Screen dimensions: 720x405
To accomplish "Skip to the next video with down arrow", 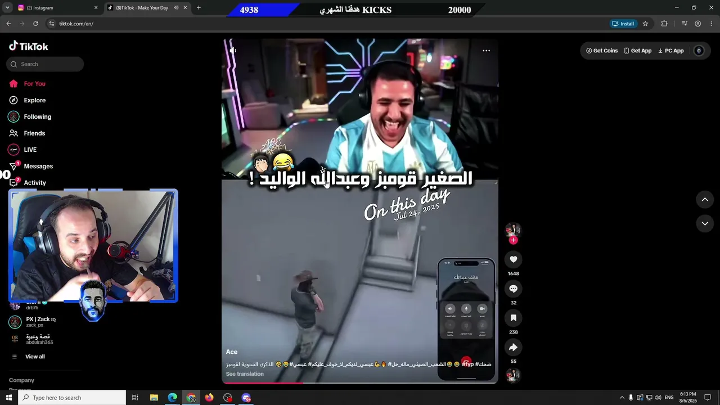I will 705,223.
